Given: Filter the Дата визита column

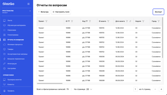Looking at the screenshot, I should click(127, 21).
